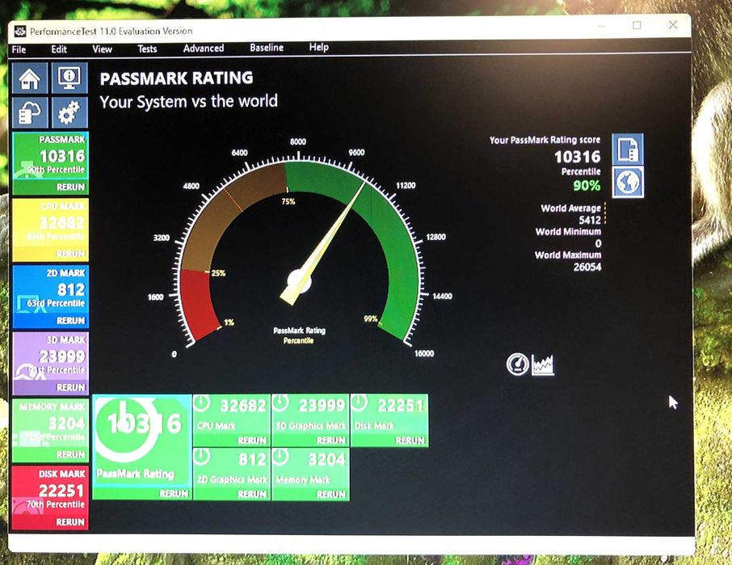Viewport: 732px width, 565px height.
Task: Select the PASSMARK 10316 sidebar score
Action: pos(62,156)
